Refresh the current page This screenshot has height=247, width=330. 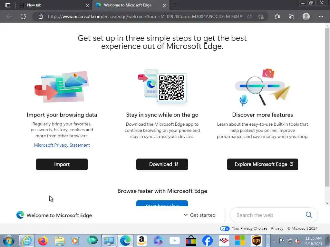coord(23,16)
